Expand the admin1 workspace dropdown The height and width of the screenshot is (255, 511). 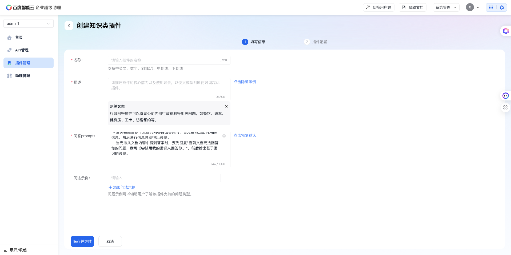coord(29,23)
